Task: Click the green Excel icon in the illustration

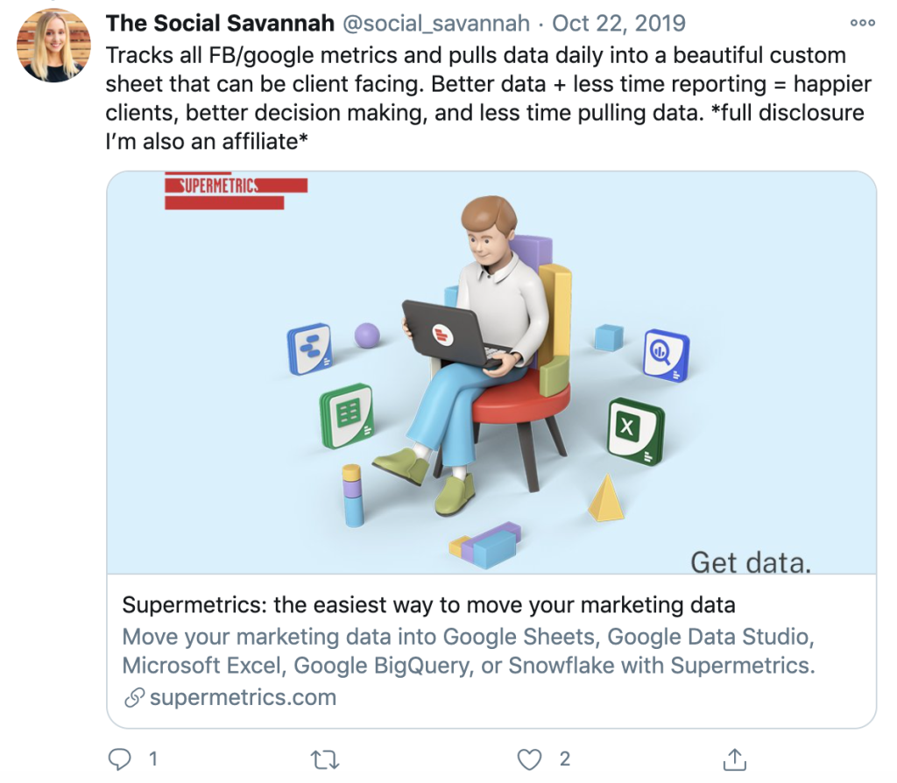Action: (636, 431)
